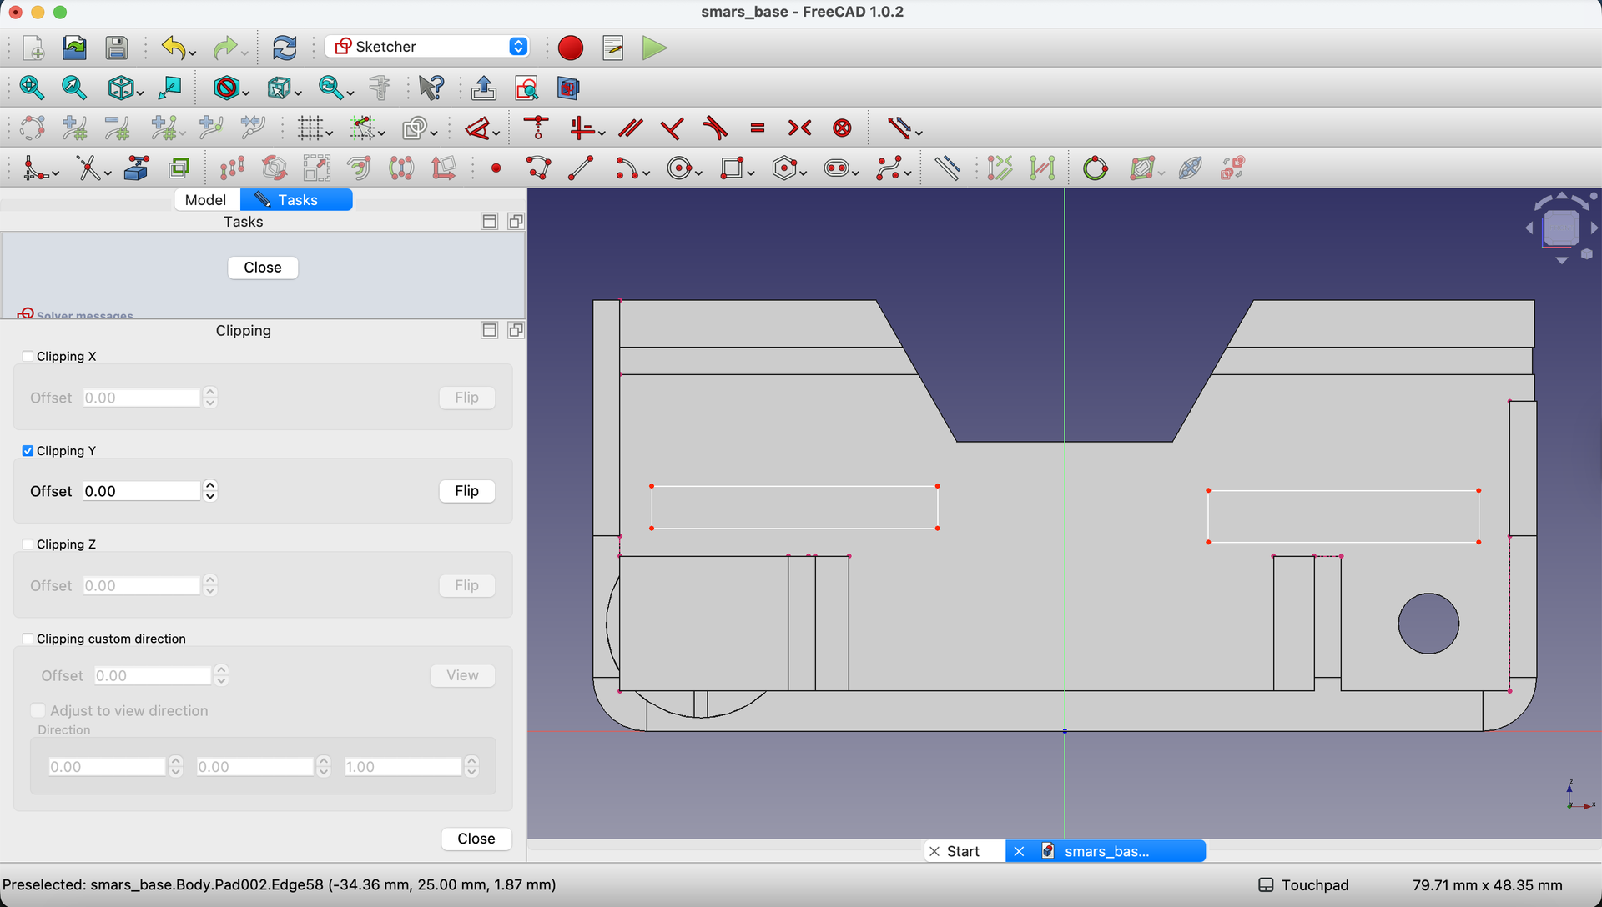Select the trim edge tool

88,168
